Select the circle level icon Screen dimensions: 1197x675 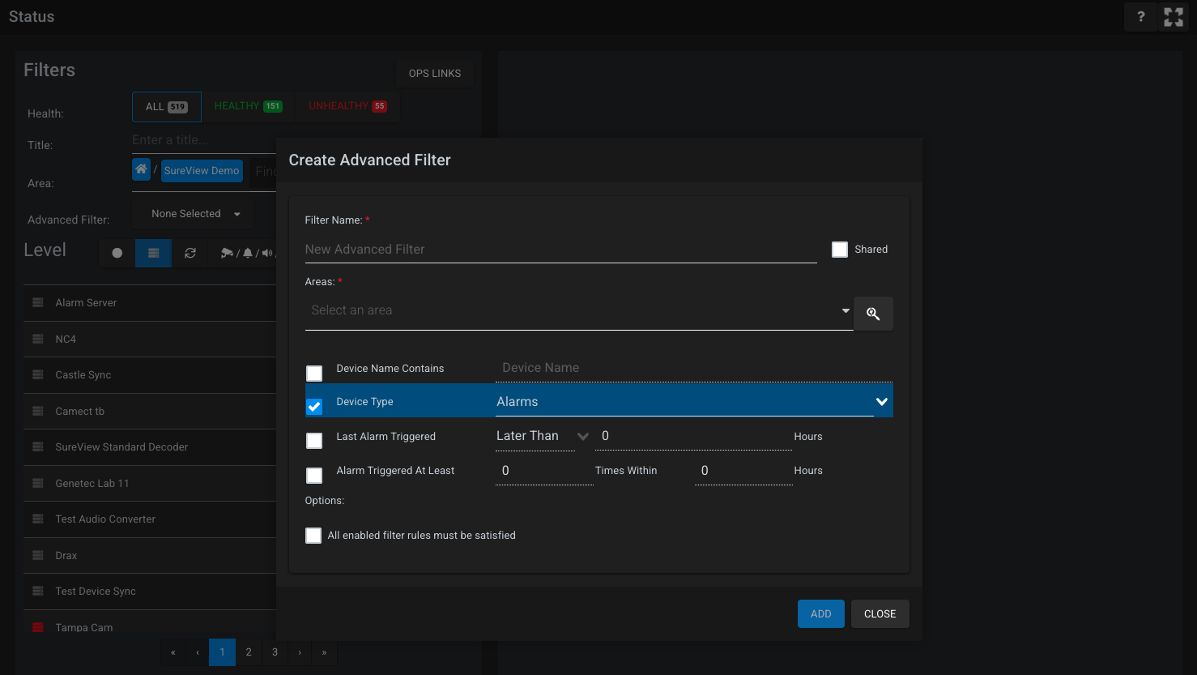pos(117,253)
